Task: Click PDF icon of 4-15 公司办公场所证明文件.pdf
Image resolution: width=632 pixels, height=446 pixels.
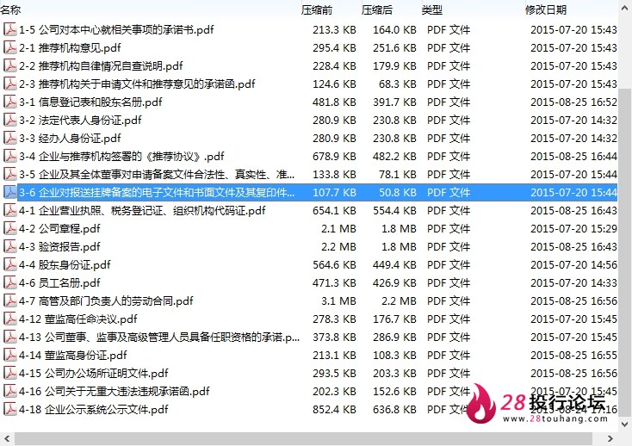Action: [x=9, y=373]
